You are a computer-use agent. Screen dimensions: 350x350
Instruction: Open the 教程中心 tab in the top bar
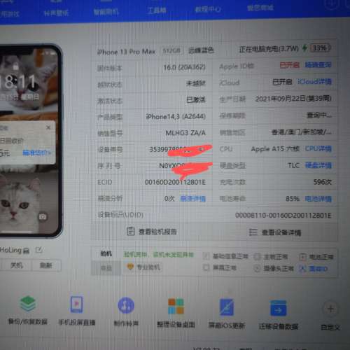coord(207,9)
